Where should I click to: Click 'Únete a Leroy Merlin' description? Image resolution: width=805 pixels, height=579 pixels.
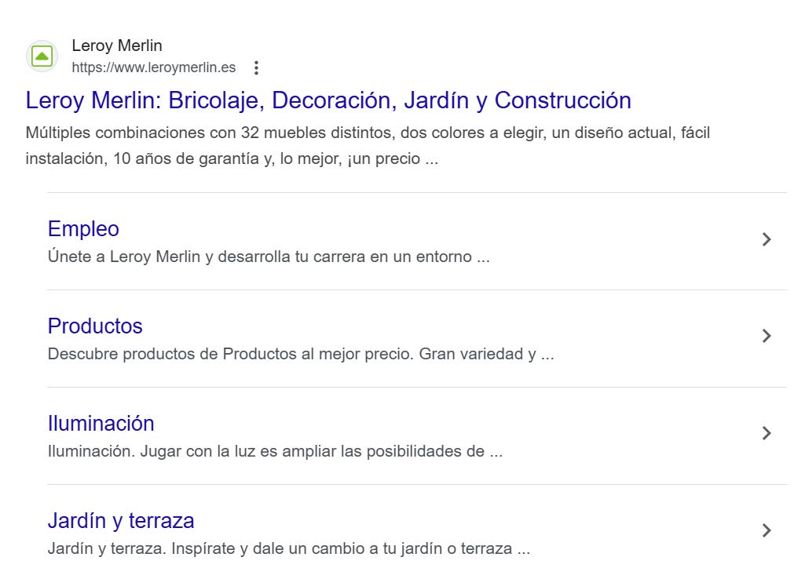[269, 257]
